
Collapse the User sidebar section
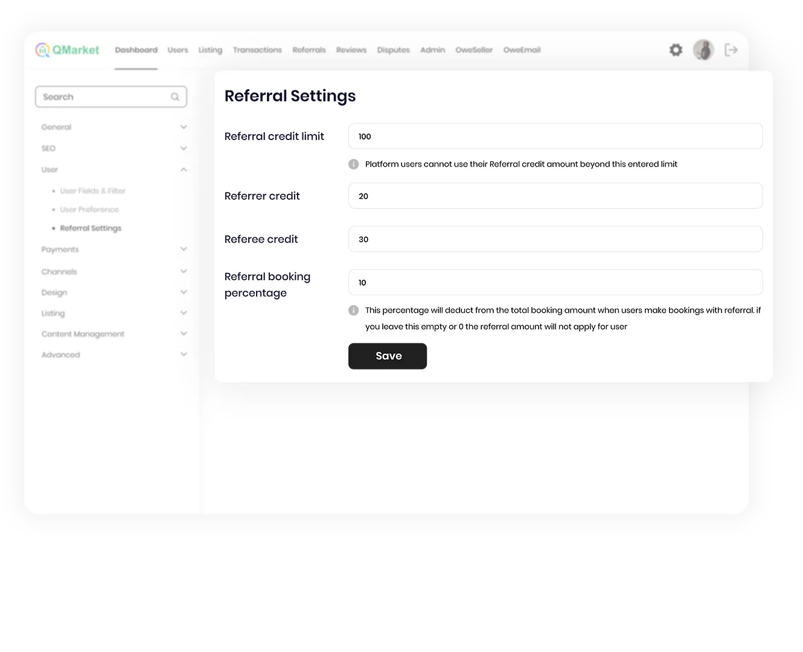point(184,170)
